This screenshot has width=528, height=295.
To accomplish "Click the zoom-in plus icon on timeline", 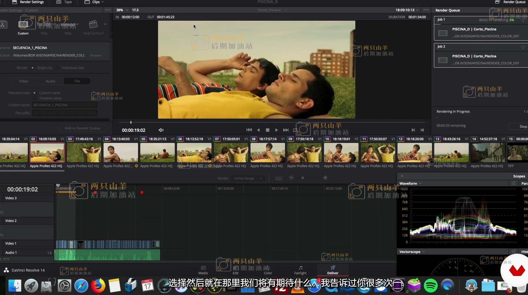I will (325, 178).
